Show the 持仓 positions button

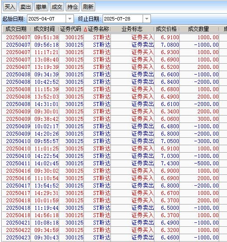coord(73,7)
